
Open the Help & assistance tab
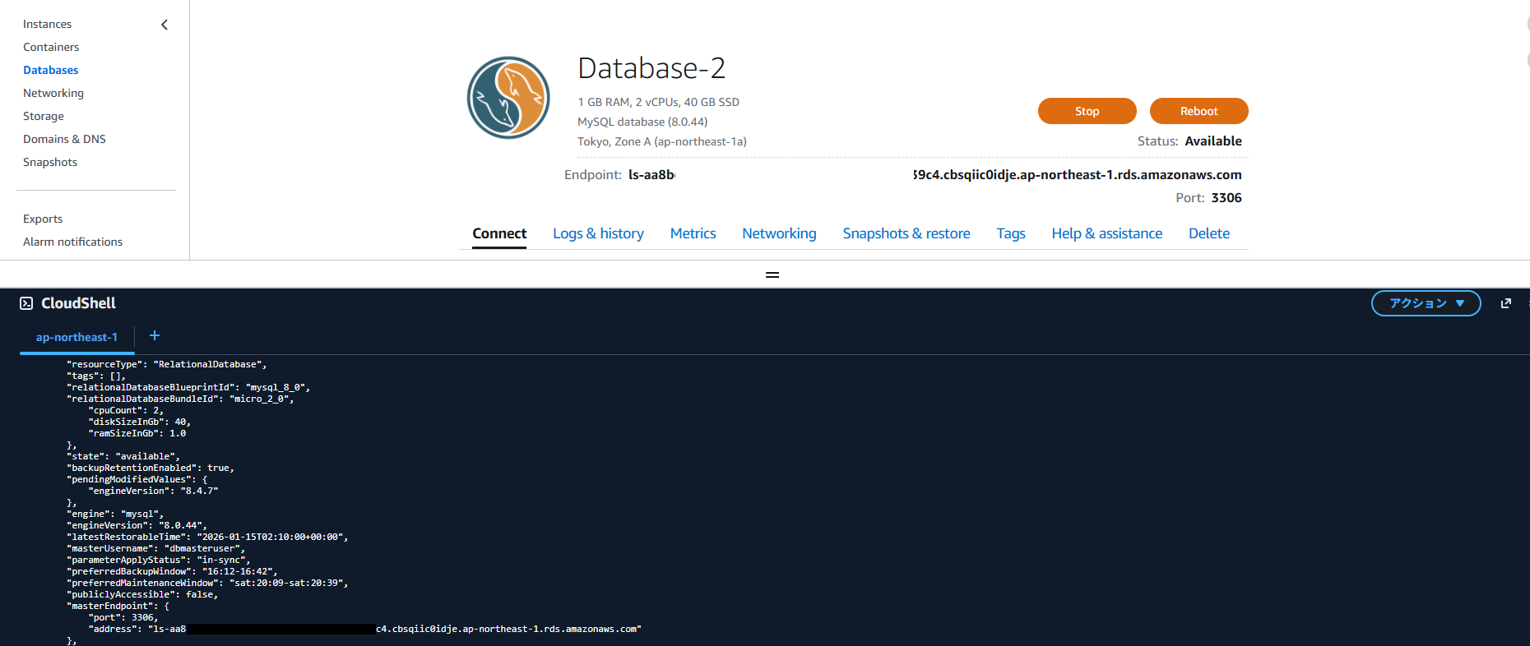tap(1107, 233)
